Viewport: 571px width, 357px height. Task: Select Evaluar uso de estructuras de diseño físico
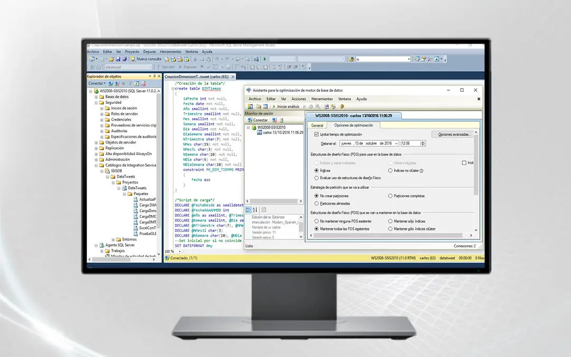[316, 178]
